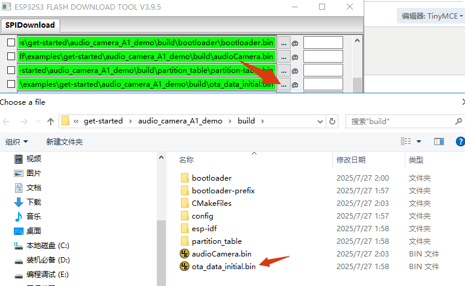The image size is (465, 286).
Task: Sort files by the 修改日期 column header
Action: 351,160
